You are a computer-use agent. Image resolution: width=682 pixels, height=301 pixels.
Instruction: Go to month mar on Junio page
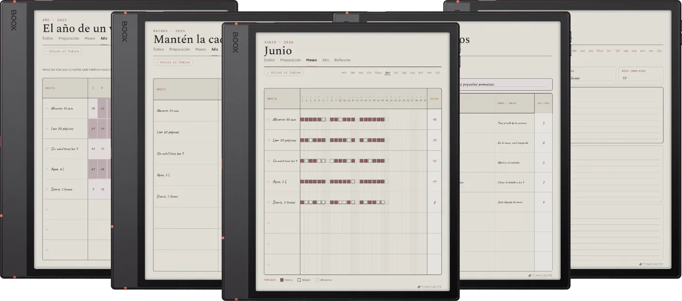pyautogui.click(x=361, y=73)
